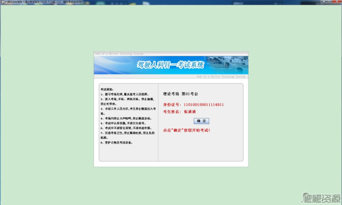
Task: Click the 考试须知 heading
Action: pyautogui.click(x=107, y=89)
